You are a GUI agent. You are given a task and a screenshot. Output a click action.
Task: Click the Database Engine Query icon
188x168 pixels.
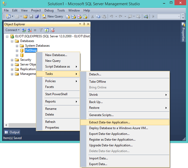coord(68,16)
